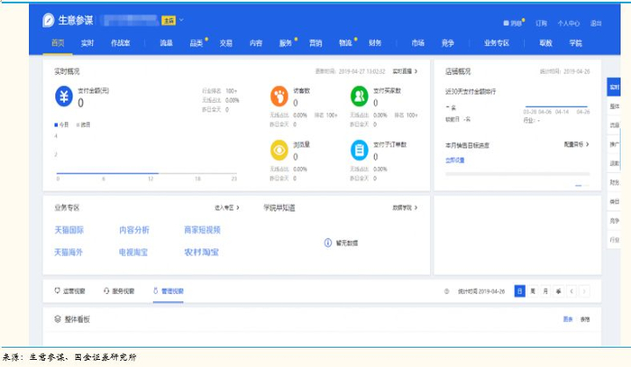Expand 实时直播 link with chevron

(405, 71)
